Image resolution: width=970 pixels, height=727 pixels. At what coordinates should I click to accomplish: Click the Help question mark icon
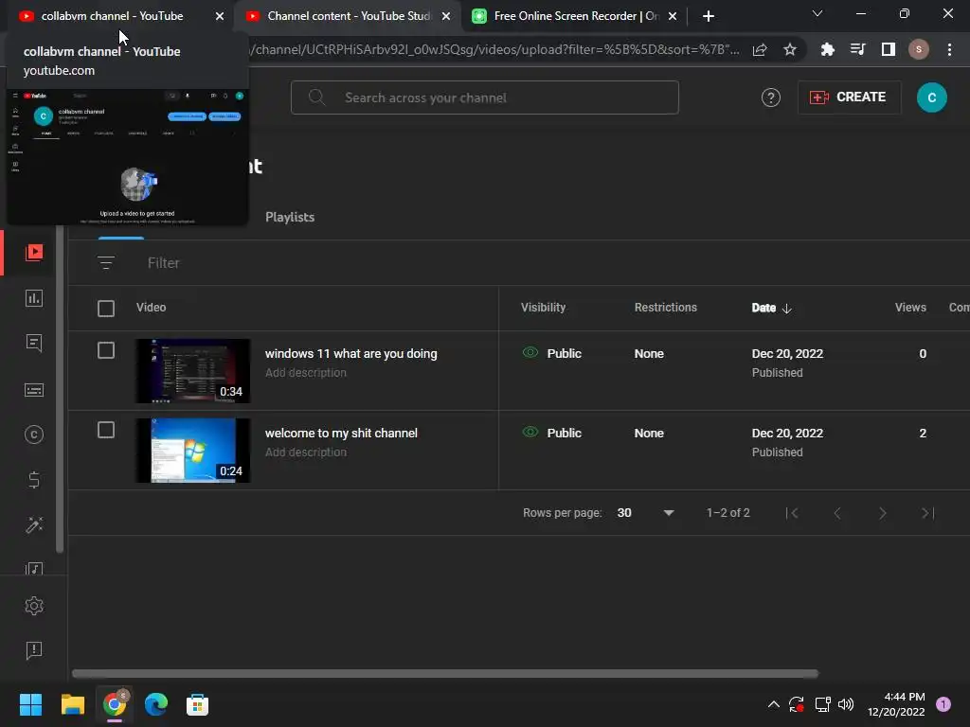771,98
